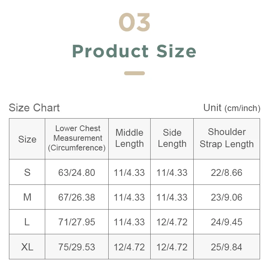Click the 67/26.38 chest measurement cell
The image size is (269, 269).
click(77, 197)
